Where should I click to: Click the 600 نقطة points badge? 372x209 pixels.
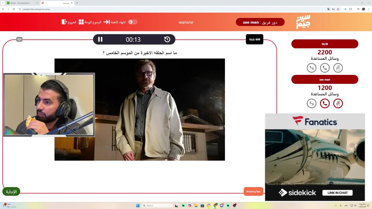coord(255,39)
